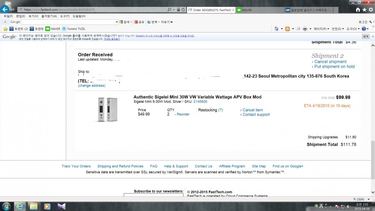The image size is (375, 211).
Task: Click 로그인 login on Google toolbar
Action: (363, 22)
